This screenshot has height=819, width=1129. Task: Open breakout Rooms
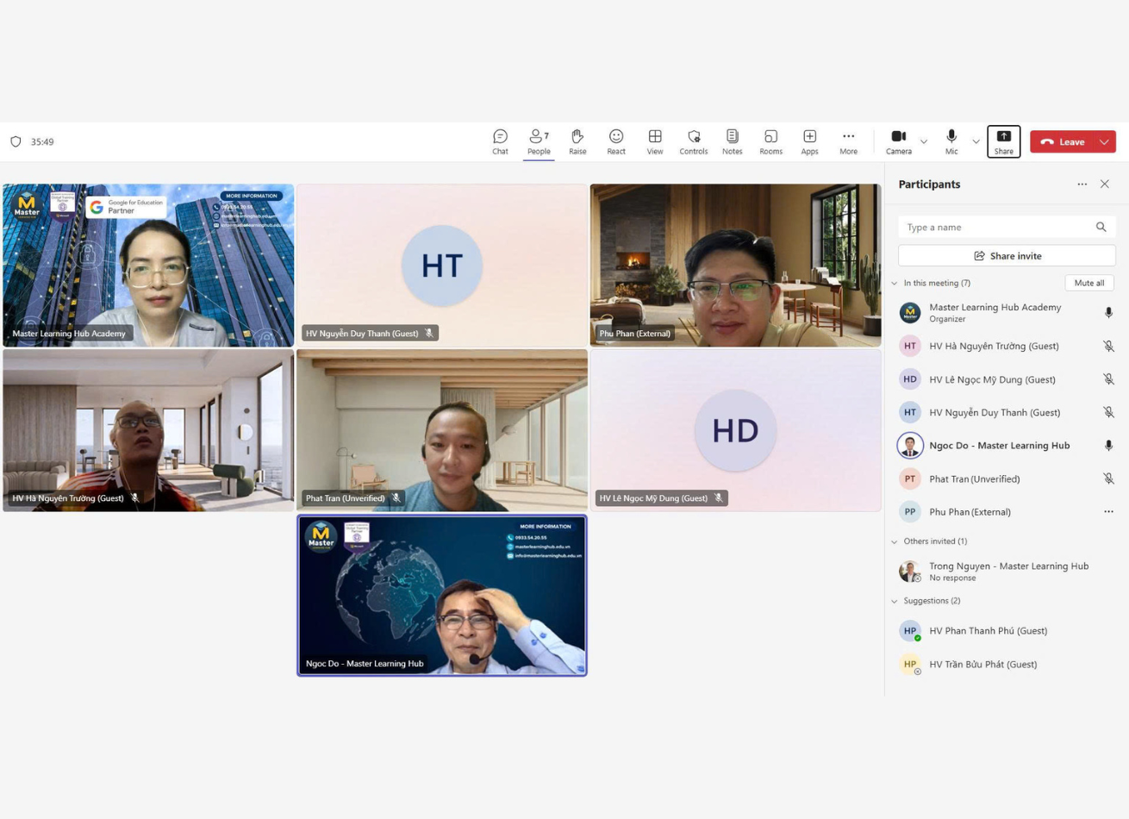click(x=770, y=141)
